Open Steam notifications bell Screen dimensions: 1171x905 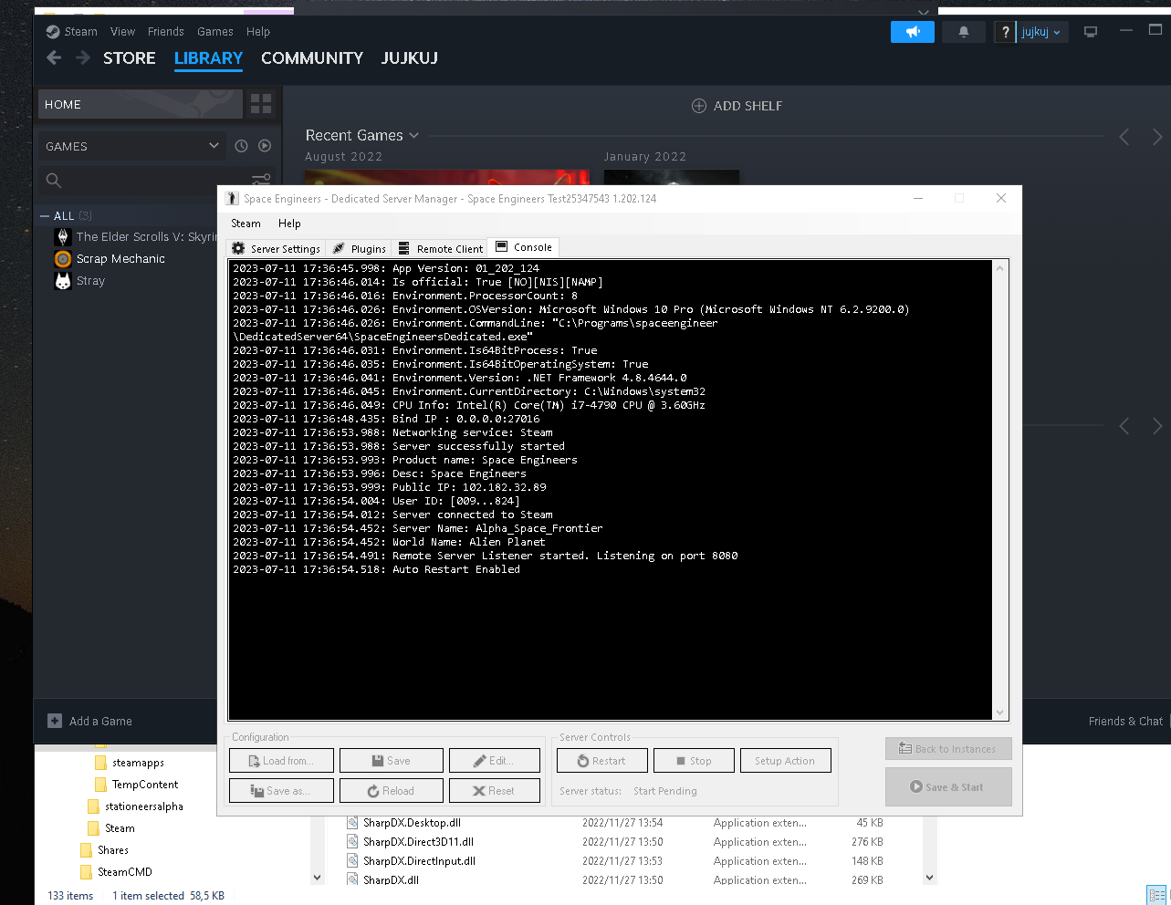[x=963, y=32]
